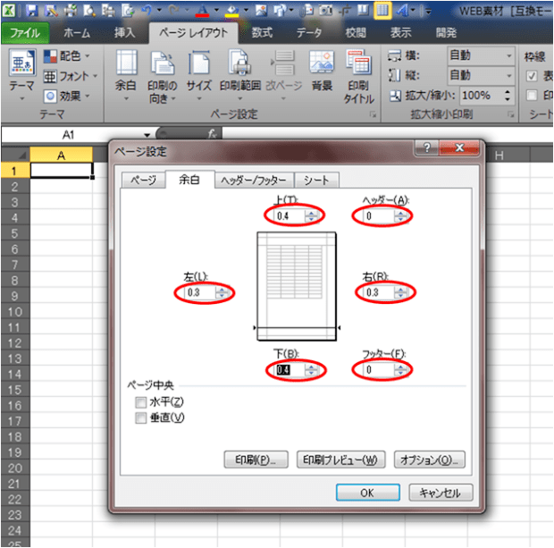
Task: Open the 拡大縮小印刷 group dialog launcher
Action: (510, 114)
